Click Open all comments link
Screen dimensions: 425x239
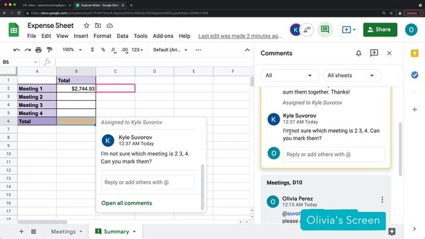point(127,203)
